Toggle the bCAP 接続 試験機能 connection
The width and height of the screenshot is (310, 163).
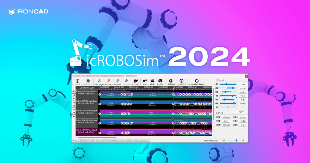tap(197, 80)
